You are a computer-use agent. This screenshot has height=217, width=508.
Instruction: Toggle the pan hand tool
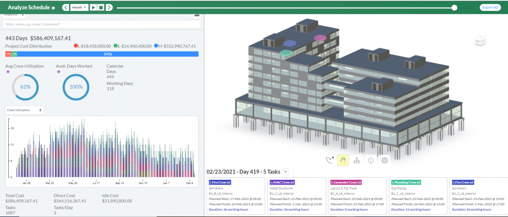coord(343,160)
